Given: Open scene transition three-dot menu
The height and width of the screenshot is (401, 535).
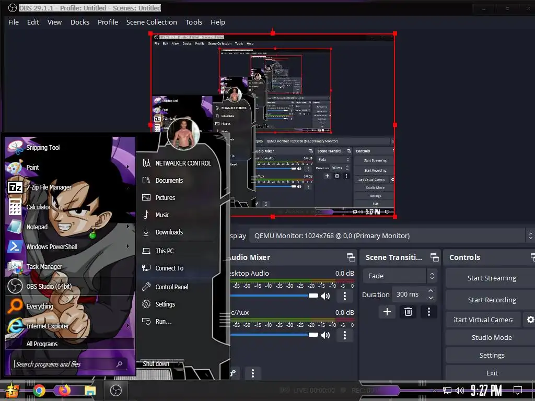Looking at the screenshot, I should (x=429, y=312).
